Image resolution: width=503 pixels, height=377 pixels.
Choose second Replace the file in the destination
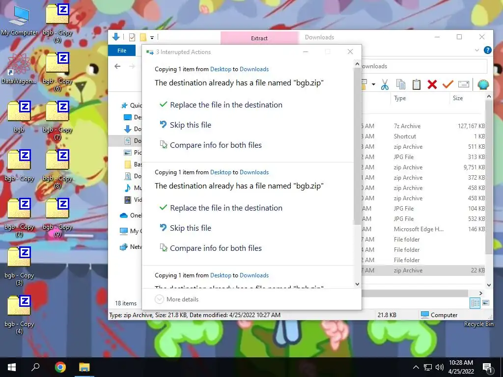click(x=221, y=208)
